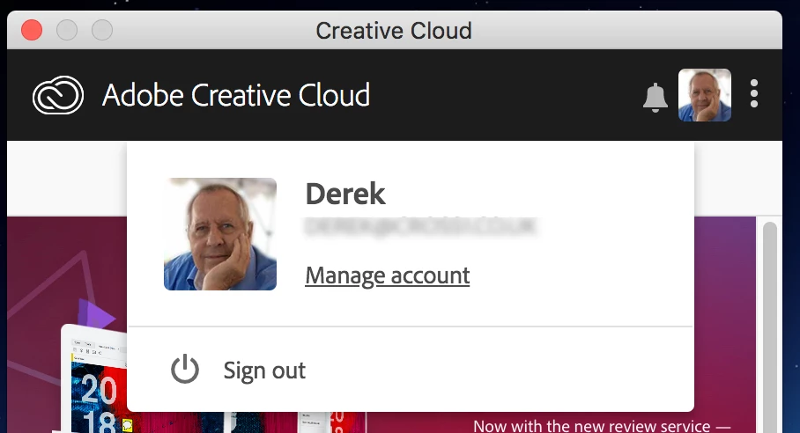Click the 'Now with the new review service' text
The height and width of the screenshot is (433, 800).
click(602, 426)
